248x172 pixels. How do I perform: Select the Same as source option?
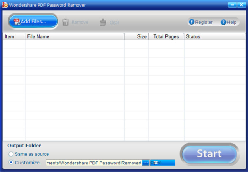(x=11, y=154)
